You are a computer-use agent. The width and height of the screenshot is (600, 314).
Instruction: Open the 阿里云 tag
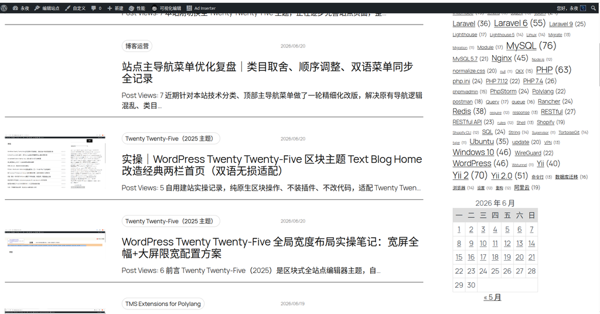521,187
